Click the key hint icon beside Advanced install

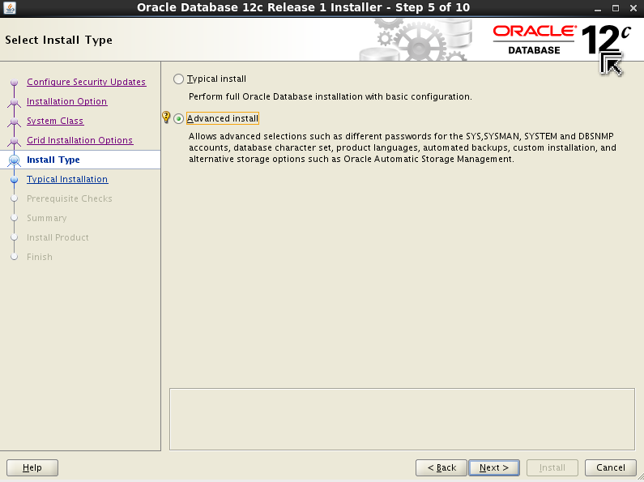(x=166, y=117)
